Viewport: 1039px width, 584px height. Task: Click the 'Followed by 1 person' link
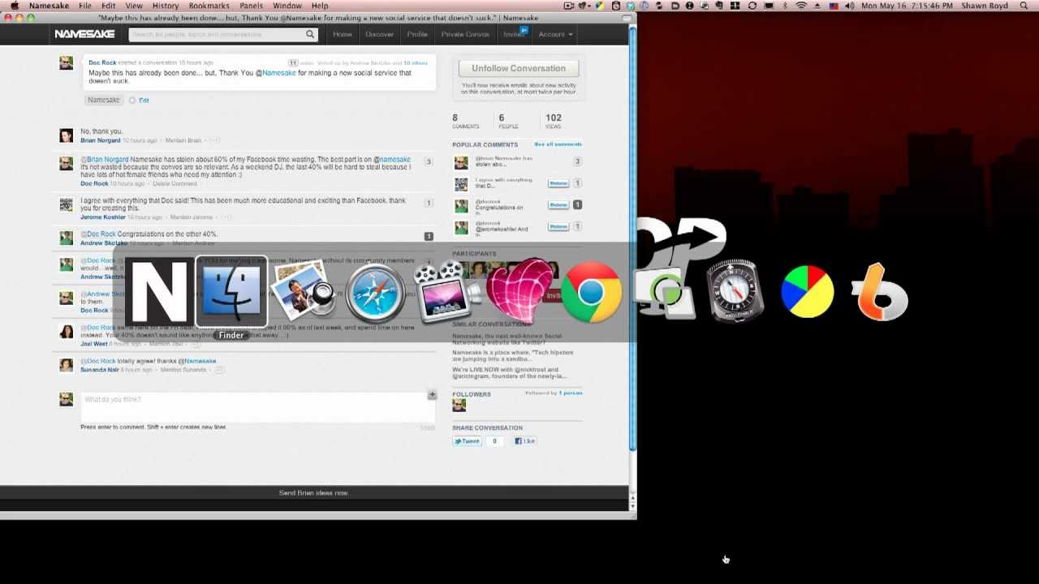pyautogui.click(x=554, y=393)
